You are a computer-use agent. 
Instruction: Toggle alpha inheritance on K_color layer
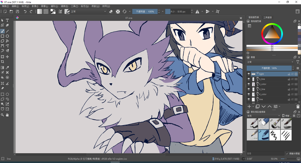coord(292,94)
